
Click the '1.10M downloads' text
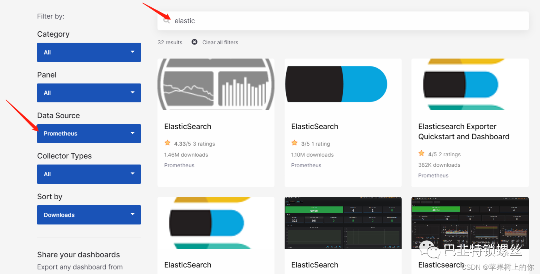(312, 155)
